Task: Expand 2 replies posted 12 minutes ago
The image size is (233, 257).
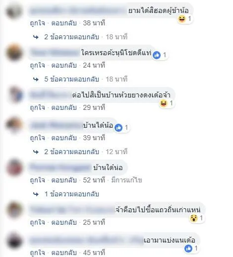Action: [x=71, y=152]
